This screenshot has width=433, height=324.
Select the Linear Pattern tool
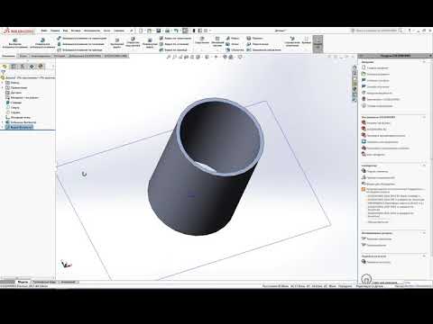coord(217,41)
